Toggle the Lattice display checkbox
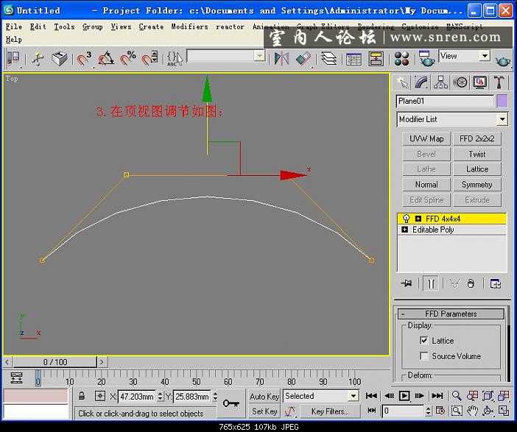This screenshot has width=517, height=432. 423,341
